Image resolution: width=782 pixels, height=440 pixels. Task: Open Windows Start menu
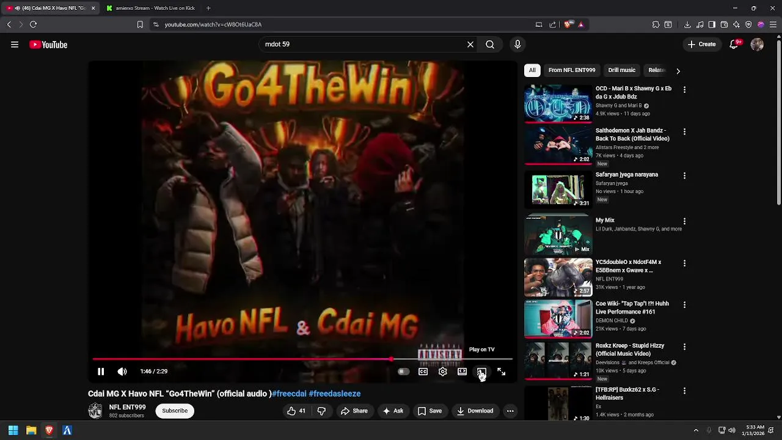click(x=13, y=430)
